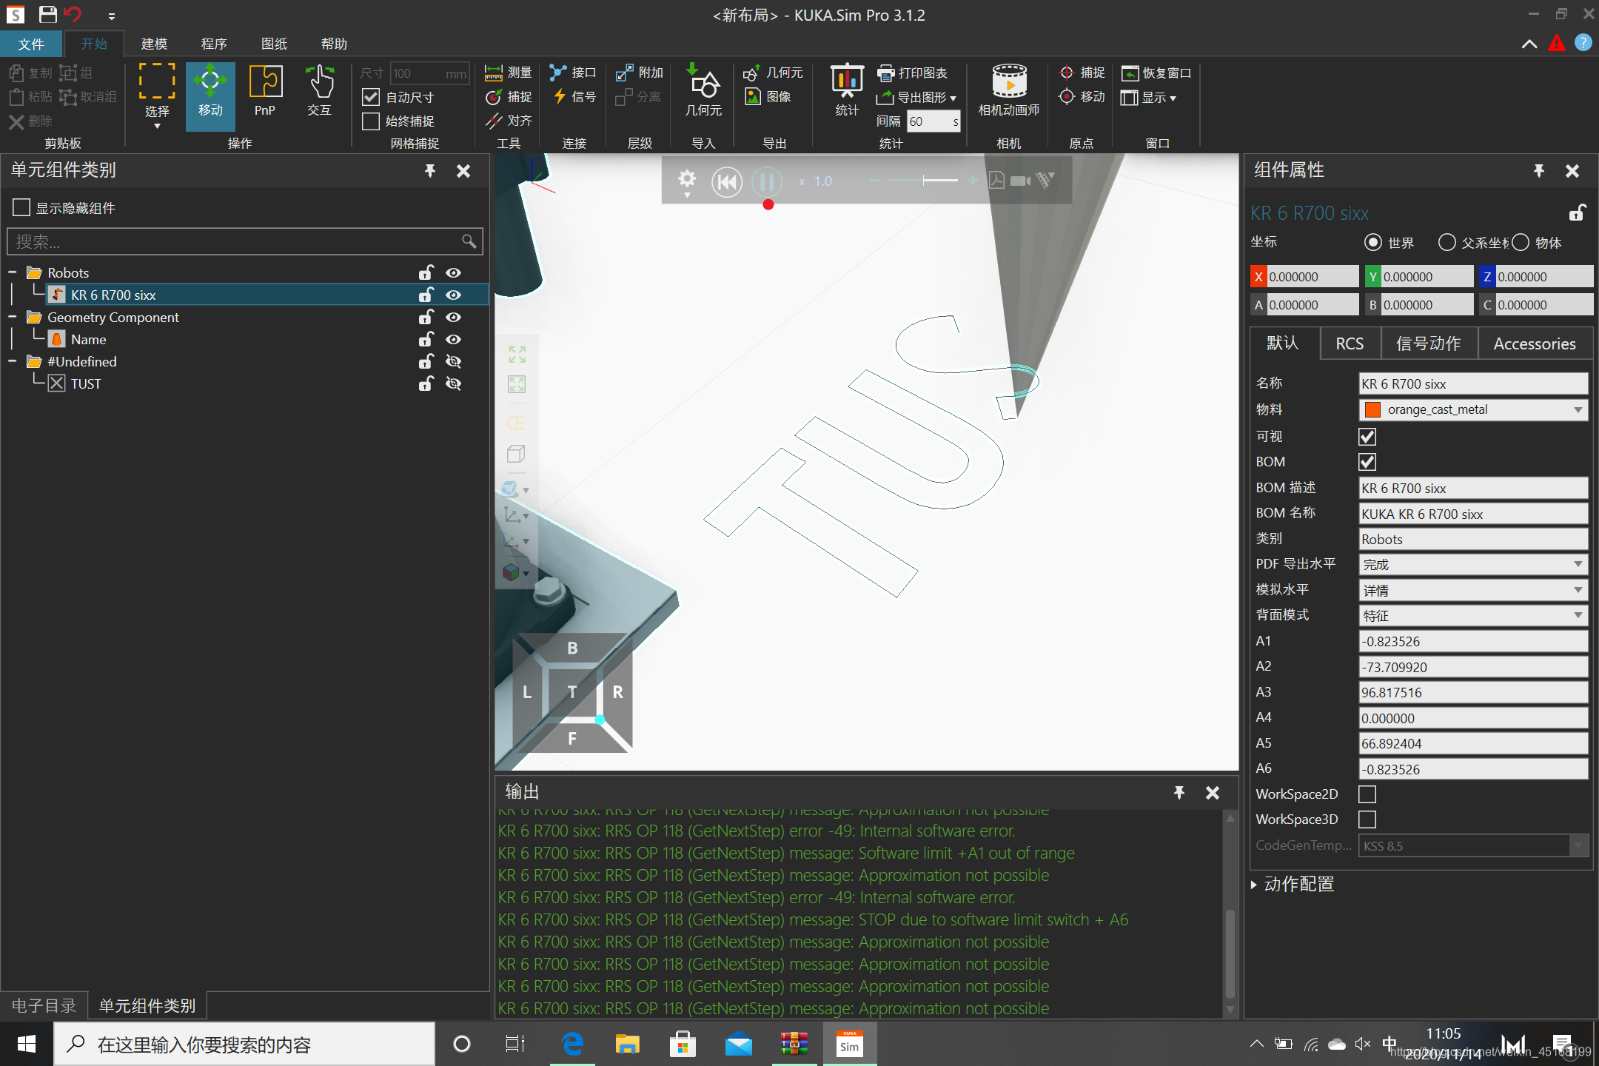Pause the running simulation
Viewport: 1599px width, 1066px height.
(767, 181)
